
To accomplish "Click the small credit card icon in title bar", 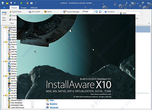I will (31, 3).
